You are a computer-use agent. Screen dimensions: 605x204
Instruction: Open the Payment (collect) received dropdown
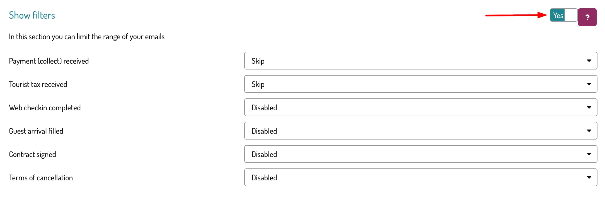click(x=420, y=61)
